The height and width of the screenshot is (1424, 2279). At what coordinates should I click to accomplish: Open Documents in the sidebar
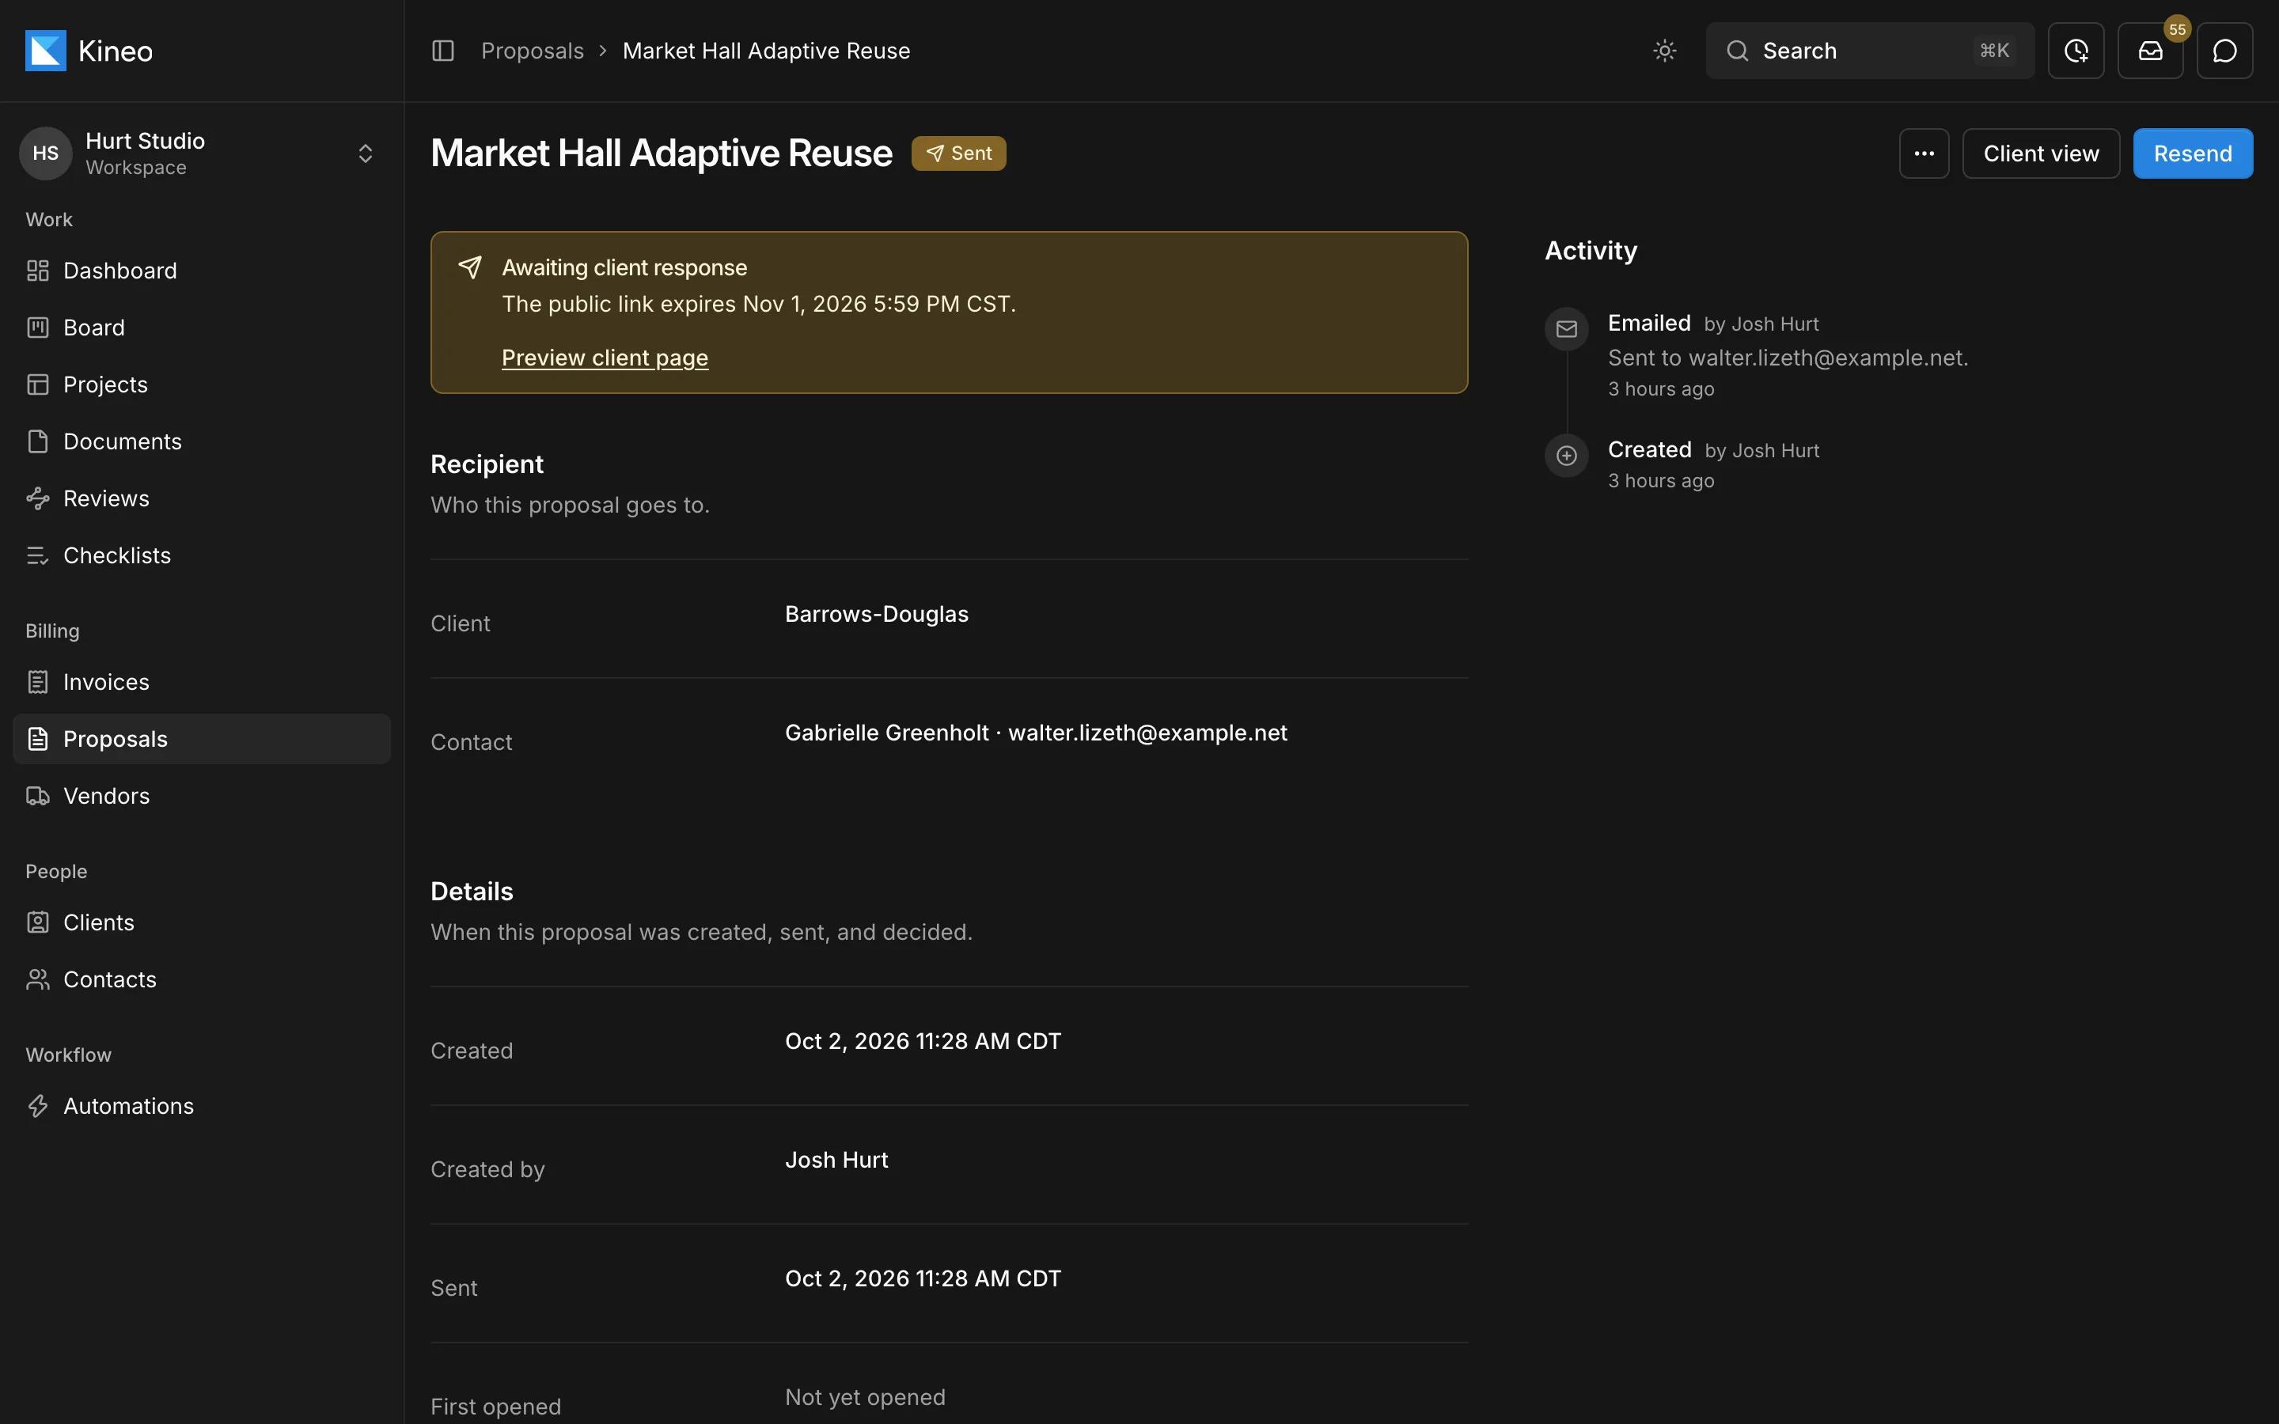(x=202, y=441)
